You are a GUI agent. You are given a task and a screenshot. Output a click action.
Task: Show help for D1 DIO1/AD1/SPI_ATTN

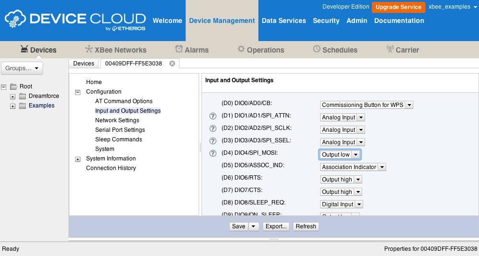[213, 116]
